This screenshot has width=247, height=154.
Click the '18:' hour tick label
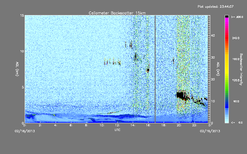(164, 125)
